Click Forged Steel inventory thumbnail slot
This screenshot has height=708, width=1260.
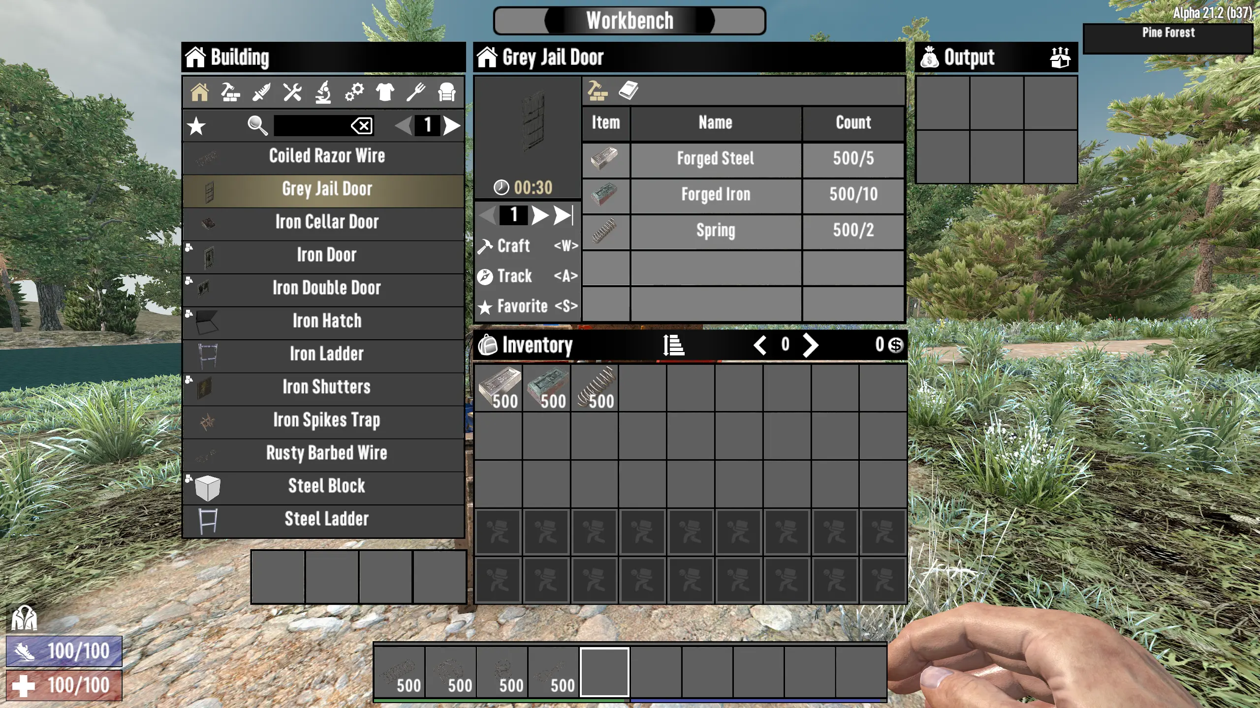click(501, 387)
